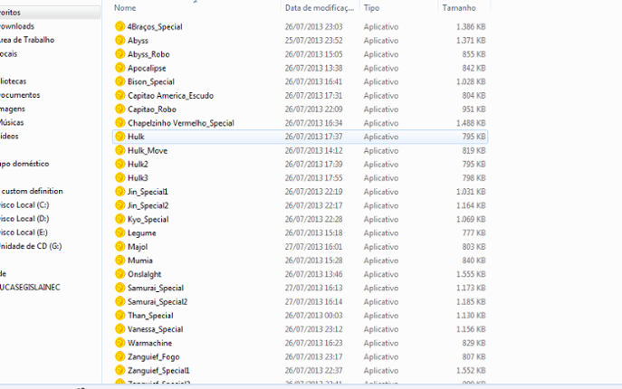Select the Zanguief_Special1 icon
This screenshot has width=622, height=389.
pos(120,370)
